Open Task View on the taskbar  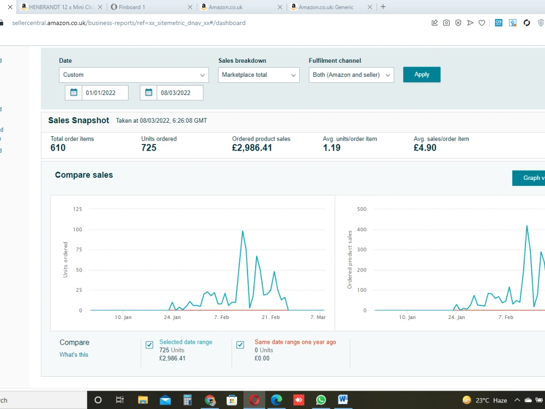click(119, 400)
